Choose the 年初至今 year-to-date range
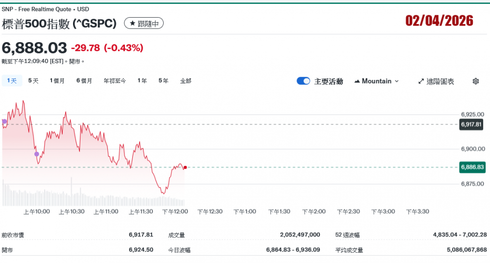Screen dimensions: 490x263 coord(115,81)
